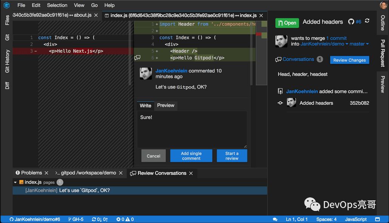Viewport: 389px width, 223px height.
Task: Click the GH-5 branch indicator
Action: point(76,219)
